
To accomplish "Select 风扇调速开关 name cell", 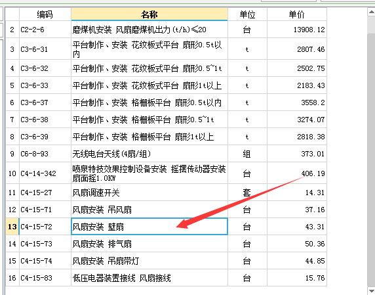I will (149, 193).
